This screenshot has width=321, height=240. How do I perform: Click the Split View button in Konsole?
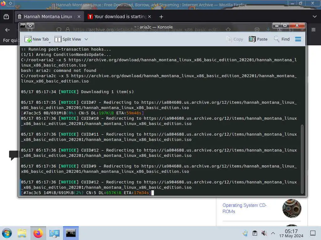68,39
